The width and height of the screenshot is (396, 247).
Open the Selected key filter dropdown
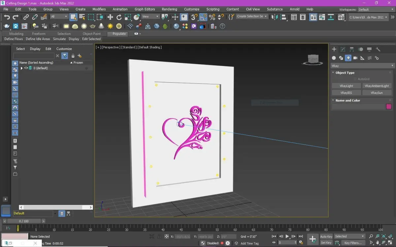pos(349,236)
